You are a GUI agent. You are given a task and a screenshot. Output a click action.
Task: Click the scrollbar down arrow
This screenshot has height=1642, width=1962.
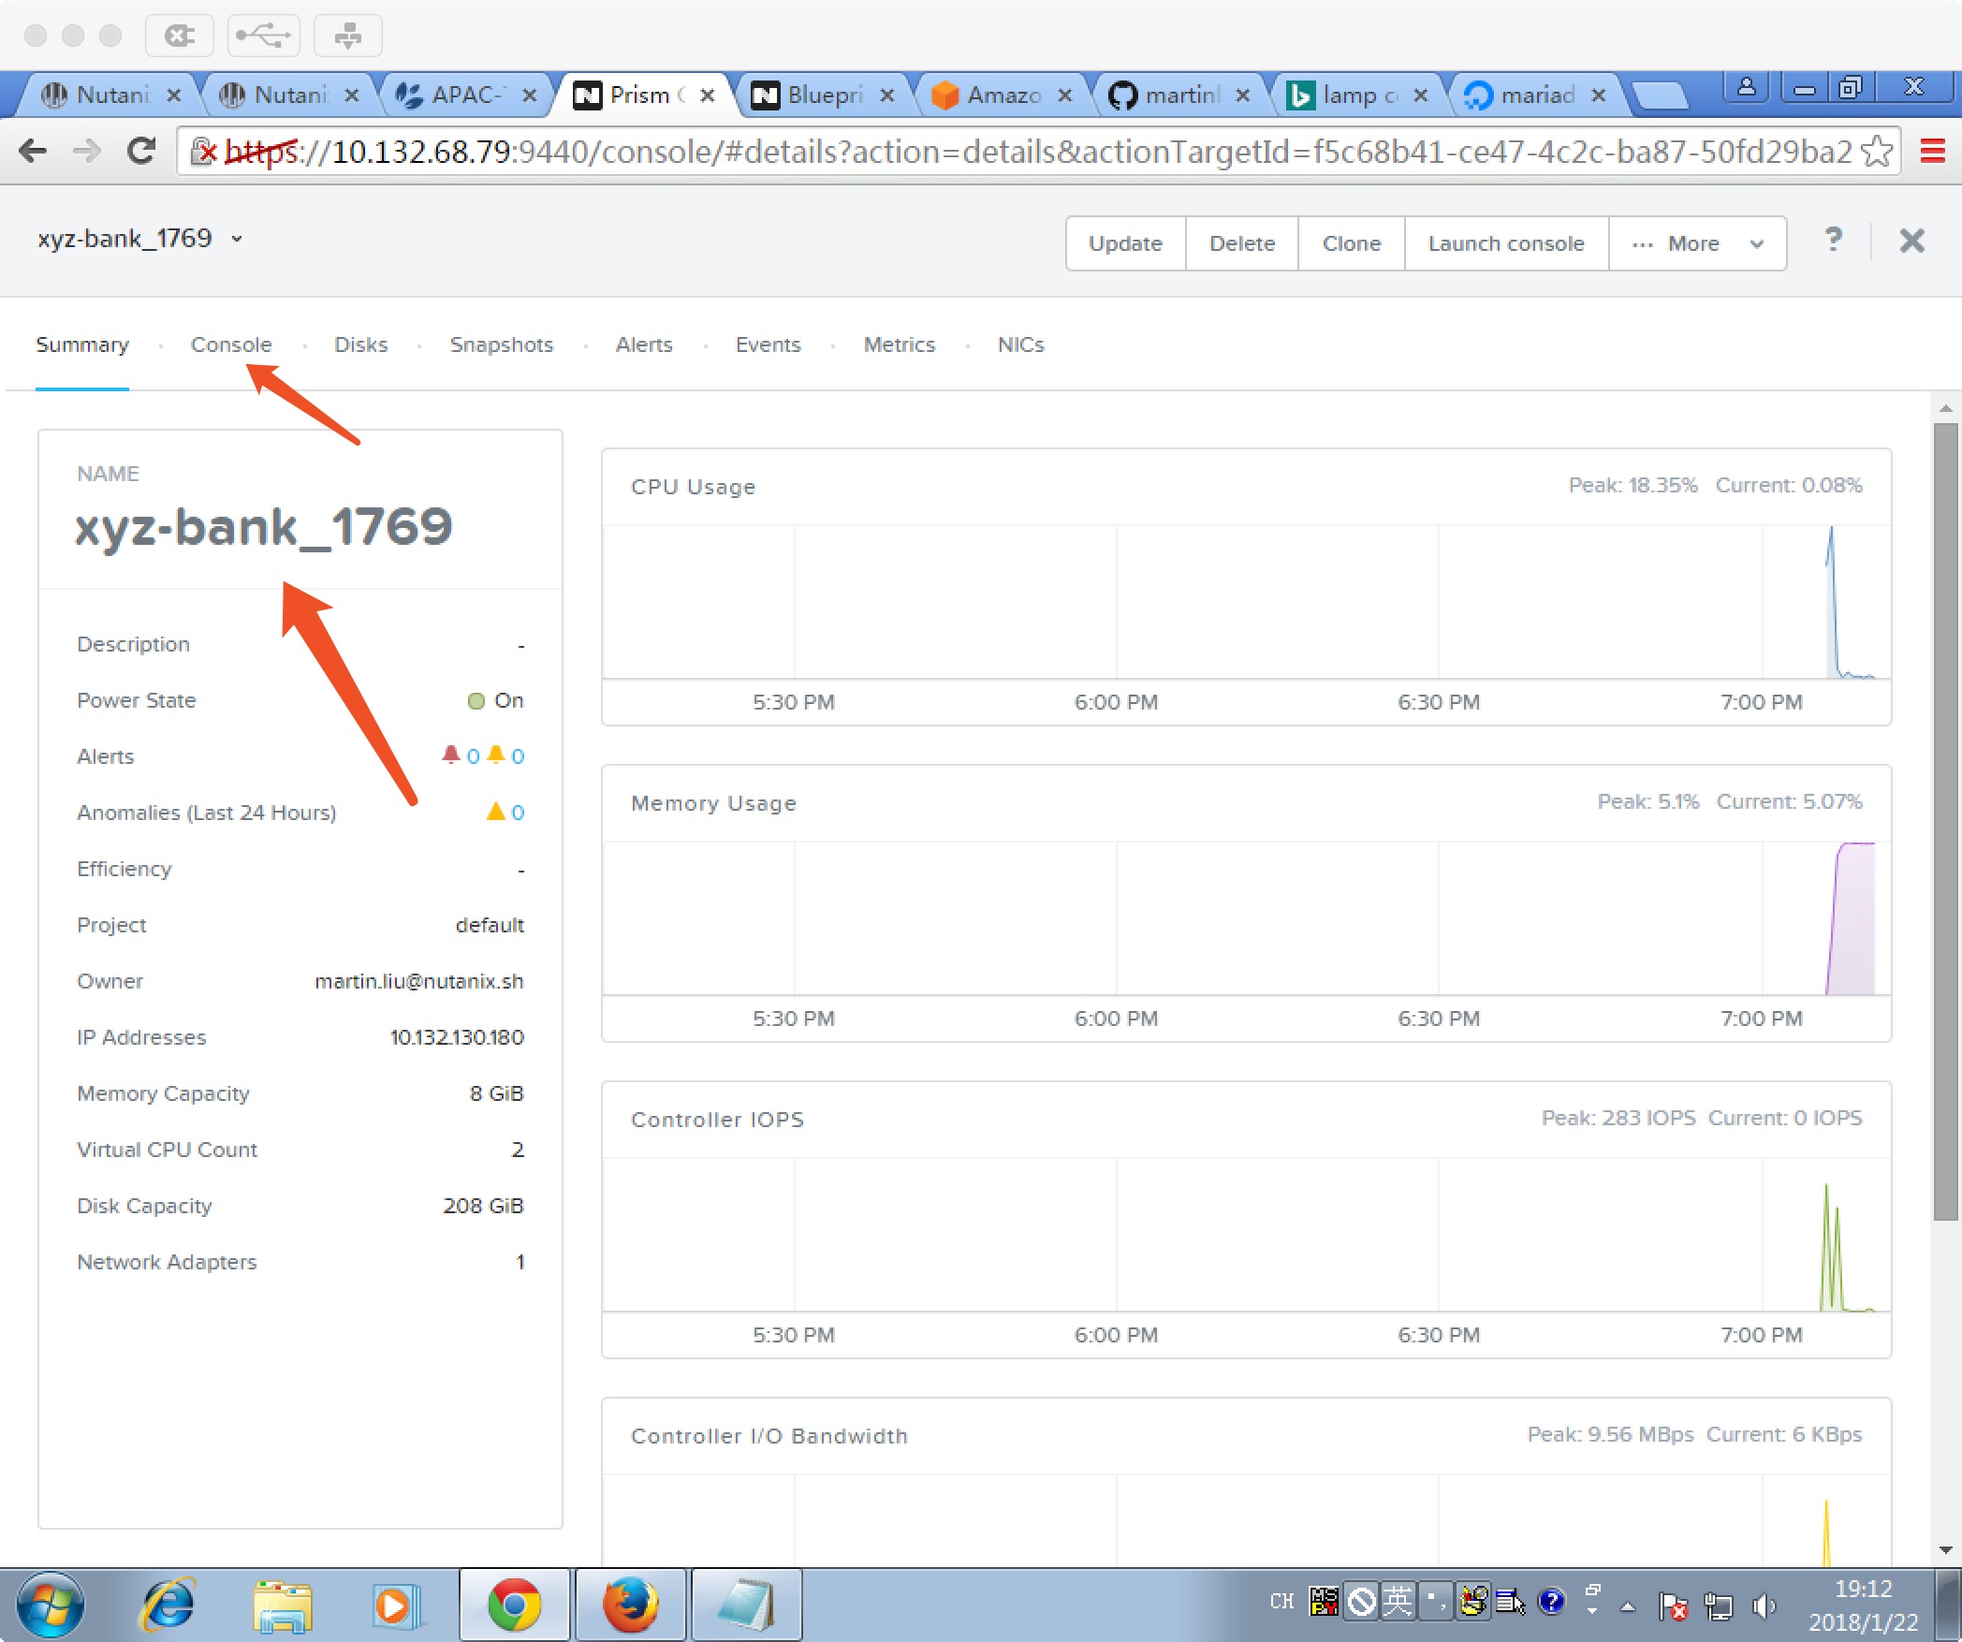[x=1946, y=1550]
